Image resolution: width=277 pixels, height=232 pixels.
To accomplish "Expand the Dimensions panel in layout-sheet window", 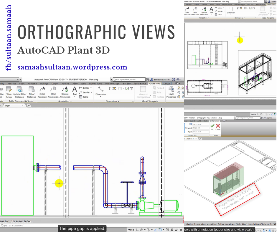I will pyautogui.click(x=240, y=18).
